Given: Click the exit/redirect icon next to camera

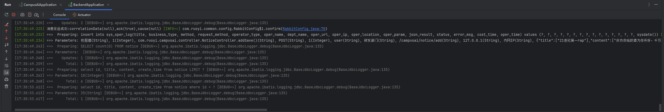Looking at the screenshot, I should [x=30, y=15].
